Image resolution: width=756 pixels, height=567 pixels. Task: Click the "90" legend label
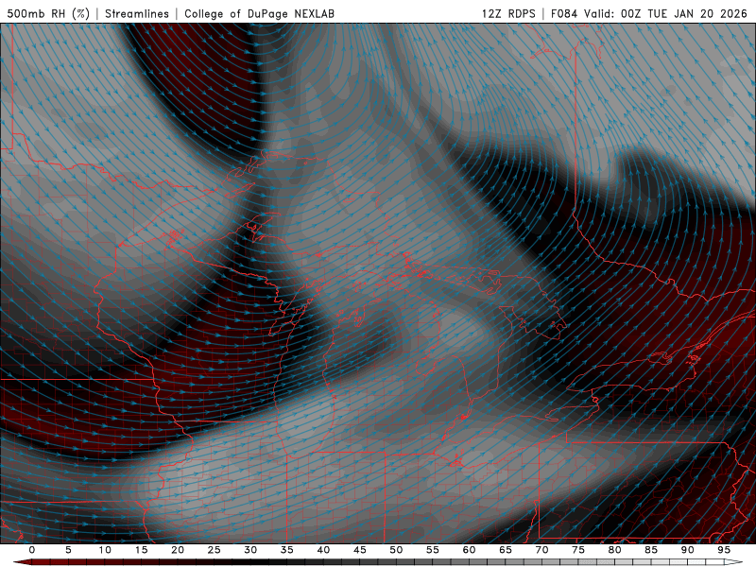(x=687, y=550)
